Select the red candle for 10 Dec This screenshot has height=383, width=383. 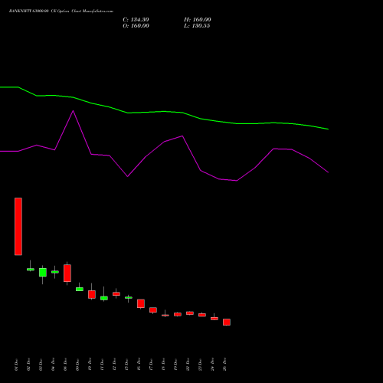tap(92, 294)
